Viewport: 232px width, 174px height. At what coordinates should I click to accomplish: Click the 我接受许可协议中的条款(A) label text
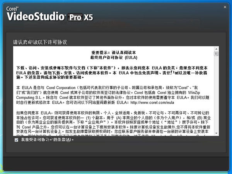(47, 140)
